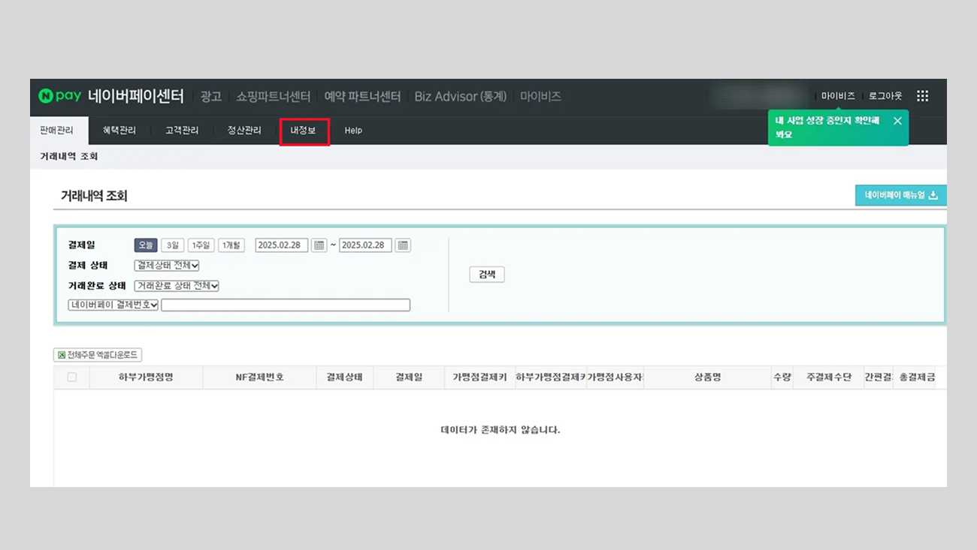977x550 pixels.
Task: Choose the 3일 date range button
Action: pos(173,245)
